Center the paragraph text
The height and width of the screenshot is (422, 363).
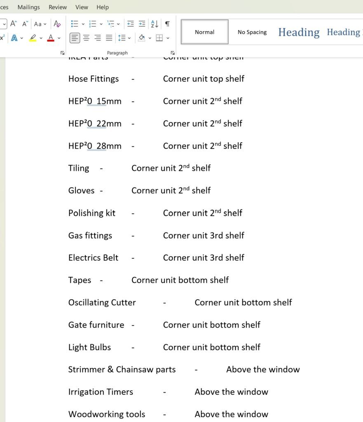(x=86, y=38)
